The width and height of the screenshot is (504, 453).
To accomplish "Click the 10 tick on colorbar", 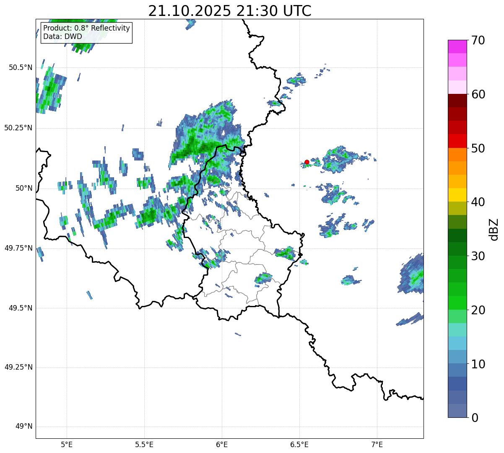I will 478,364.
